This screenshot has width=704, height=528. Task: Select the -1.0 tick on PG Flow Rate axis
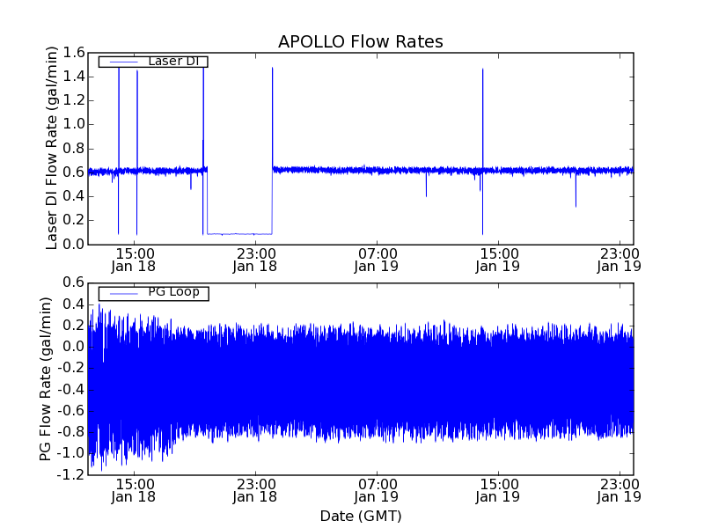pyautogui.click(x=70, y=453)
